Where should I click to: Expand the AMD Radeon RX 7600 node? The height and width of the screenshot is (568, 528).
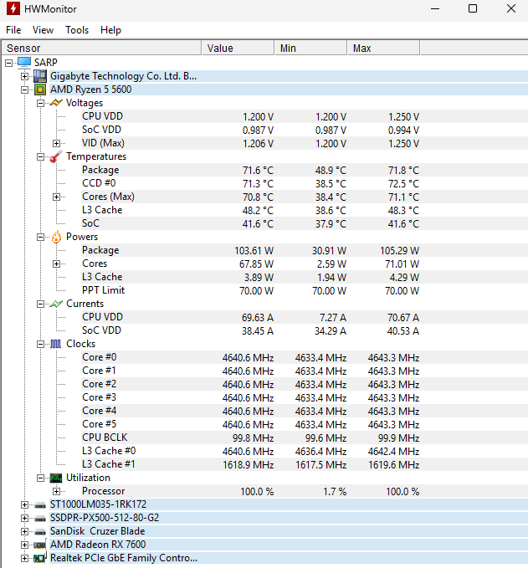[x=24, y=545]
